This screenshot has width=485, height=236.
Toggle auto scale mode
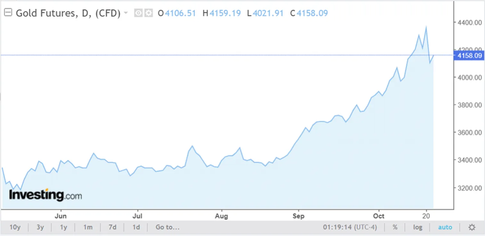(445, 227)
